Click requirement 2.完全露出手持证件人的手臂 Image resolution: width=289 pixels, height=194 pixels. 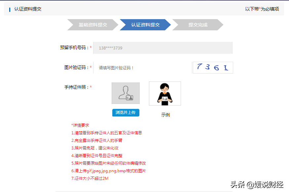[x=97, y=141]
